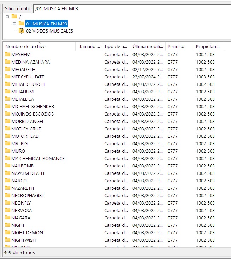Click the MOJINOS ESCOZIOS folder icon
Image resolution: width=231 pixels, height=259 pixels.
pyautogui.click(x=8, y=114)
